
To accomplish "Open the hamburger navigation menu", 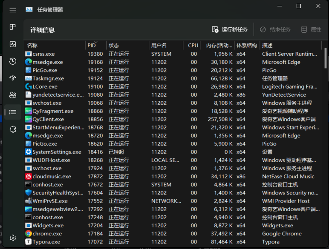I will (13, 10).
